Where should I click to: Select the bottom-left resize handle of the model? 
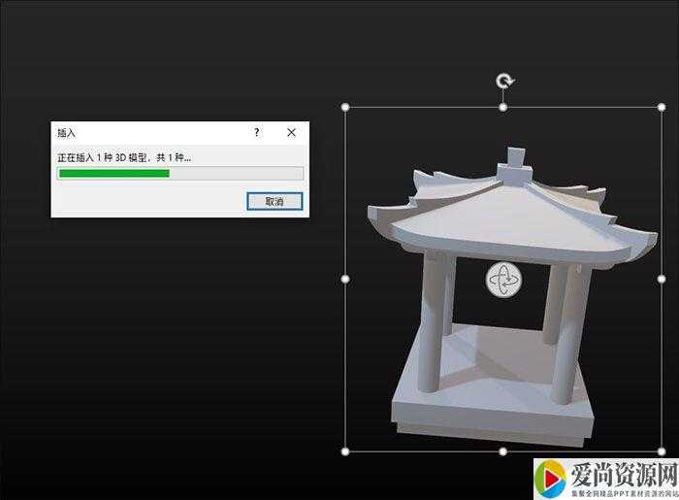point(346,450)
